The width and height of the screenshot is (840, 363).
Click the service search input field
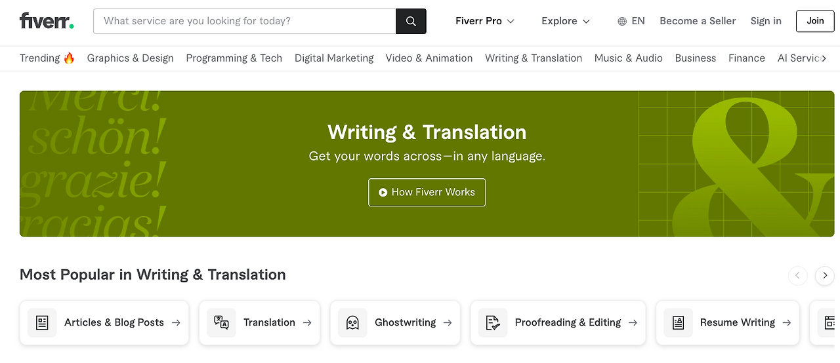pyautogui.click(x=245, y=21)
